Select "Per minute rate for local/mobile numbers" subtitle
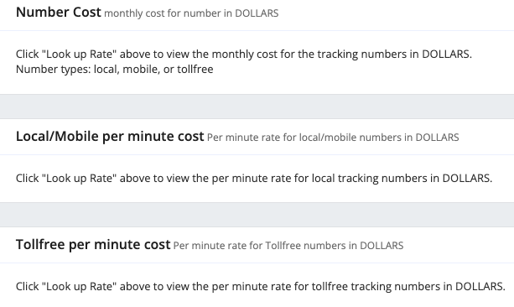This screenshot has height=307, width=514. 333,138
